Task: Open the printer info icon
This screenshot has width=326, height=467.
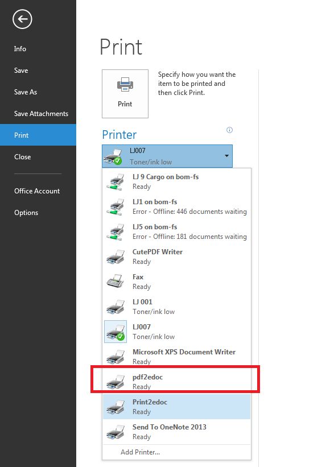Action: pyautogui.click(x=229, y=130)
